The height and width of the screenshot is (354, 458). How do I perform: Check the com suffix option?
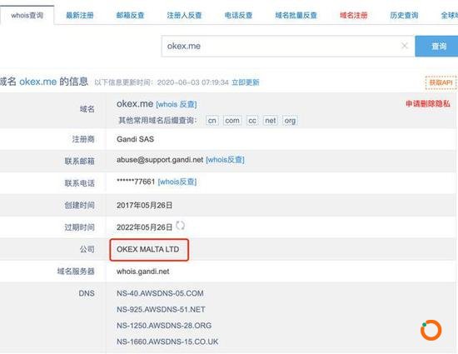click(232, 120)
